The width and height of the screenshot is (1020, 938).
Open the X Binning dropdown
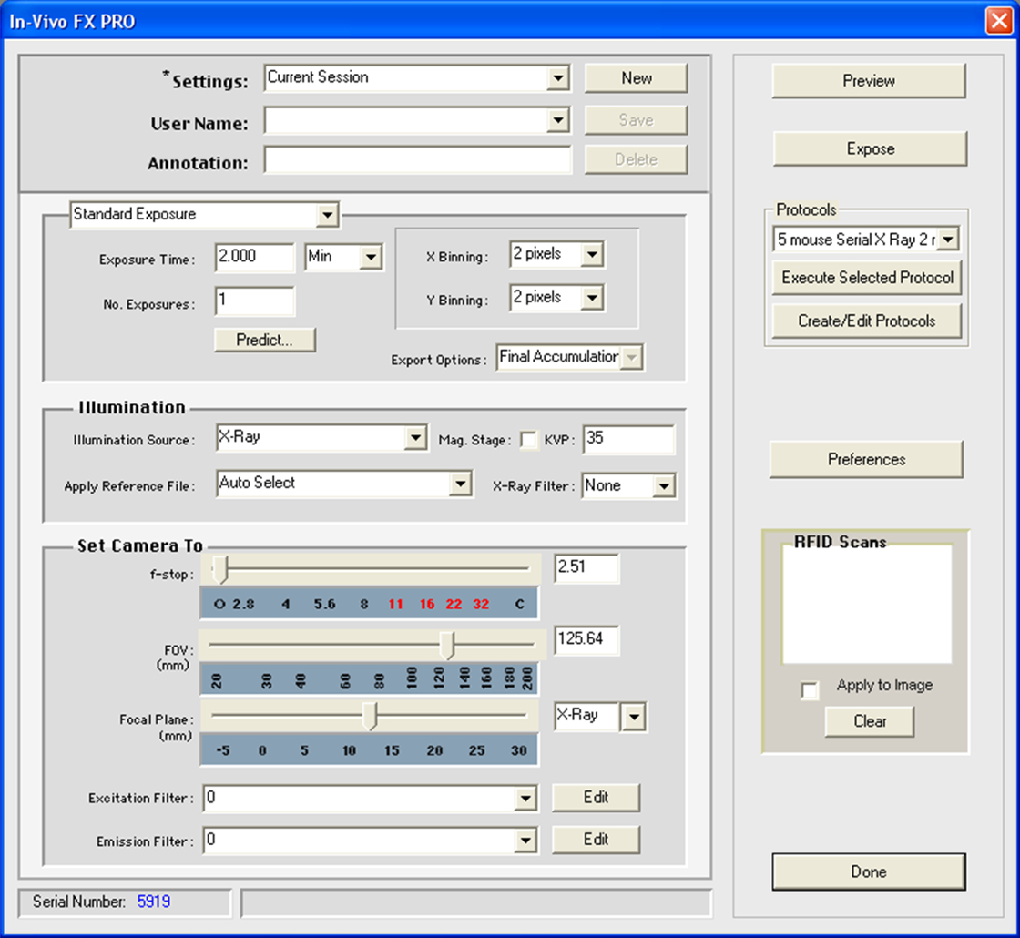592,256
